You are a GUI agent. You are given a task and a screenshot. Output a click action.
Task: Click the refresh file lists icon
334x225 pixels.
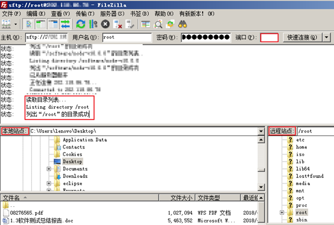point(81,24)
